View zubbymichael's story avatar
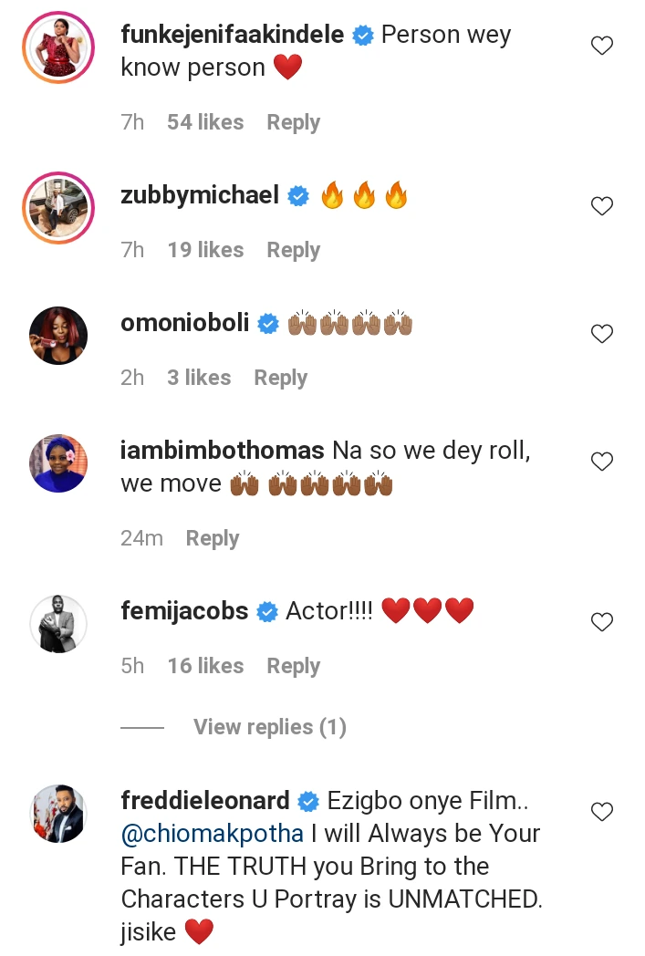The height and width of the screenshot is (956, 645). [59, 207]
